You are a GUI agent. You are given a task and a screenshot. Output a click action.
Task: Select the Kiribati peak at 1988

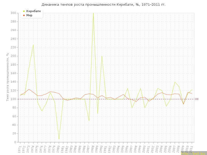(x=93, y=13)
